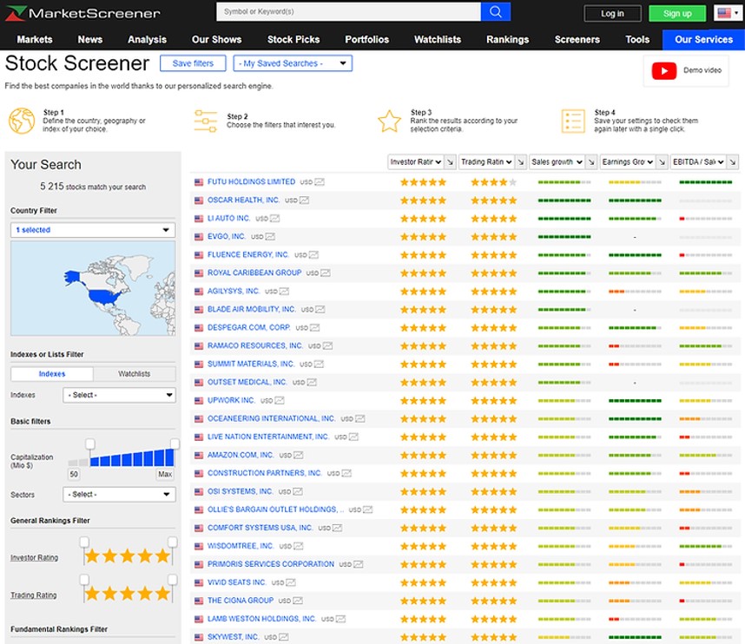
Task: Click the green Sign up button
Action: tap(677, 14)
